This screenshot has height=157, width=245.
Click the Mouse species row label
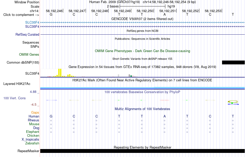pyautogui.click(x=34, y=124)
